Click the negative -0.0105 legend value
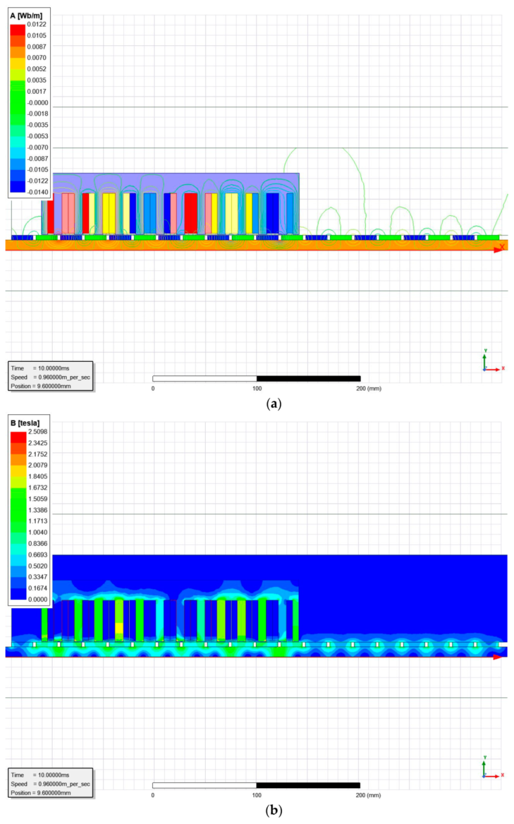 tap(37, 170)
